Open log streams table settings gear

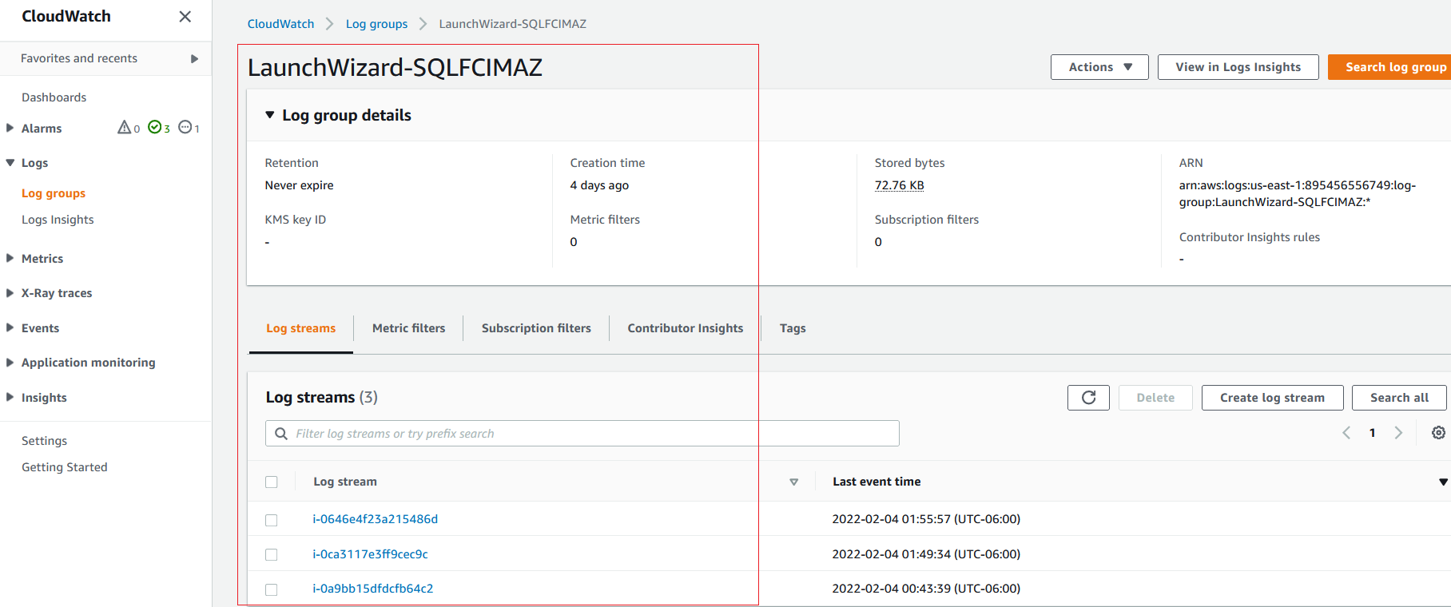(x=1438, y=433)
